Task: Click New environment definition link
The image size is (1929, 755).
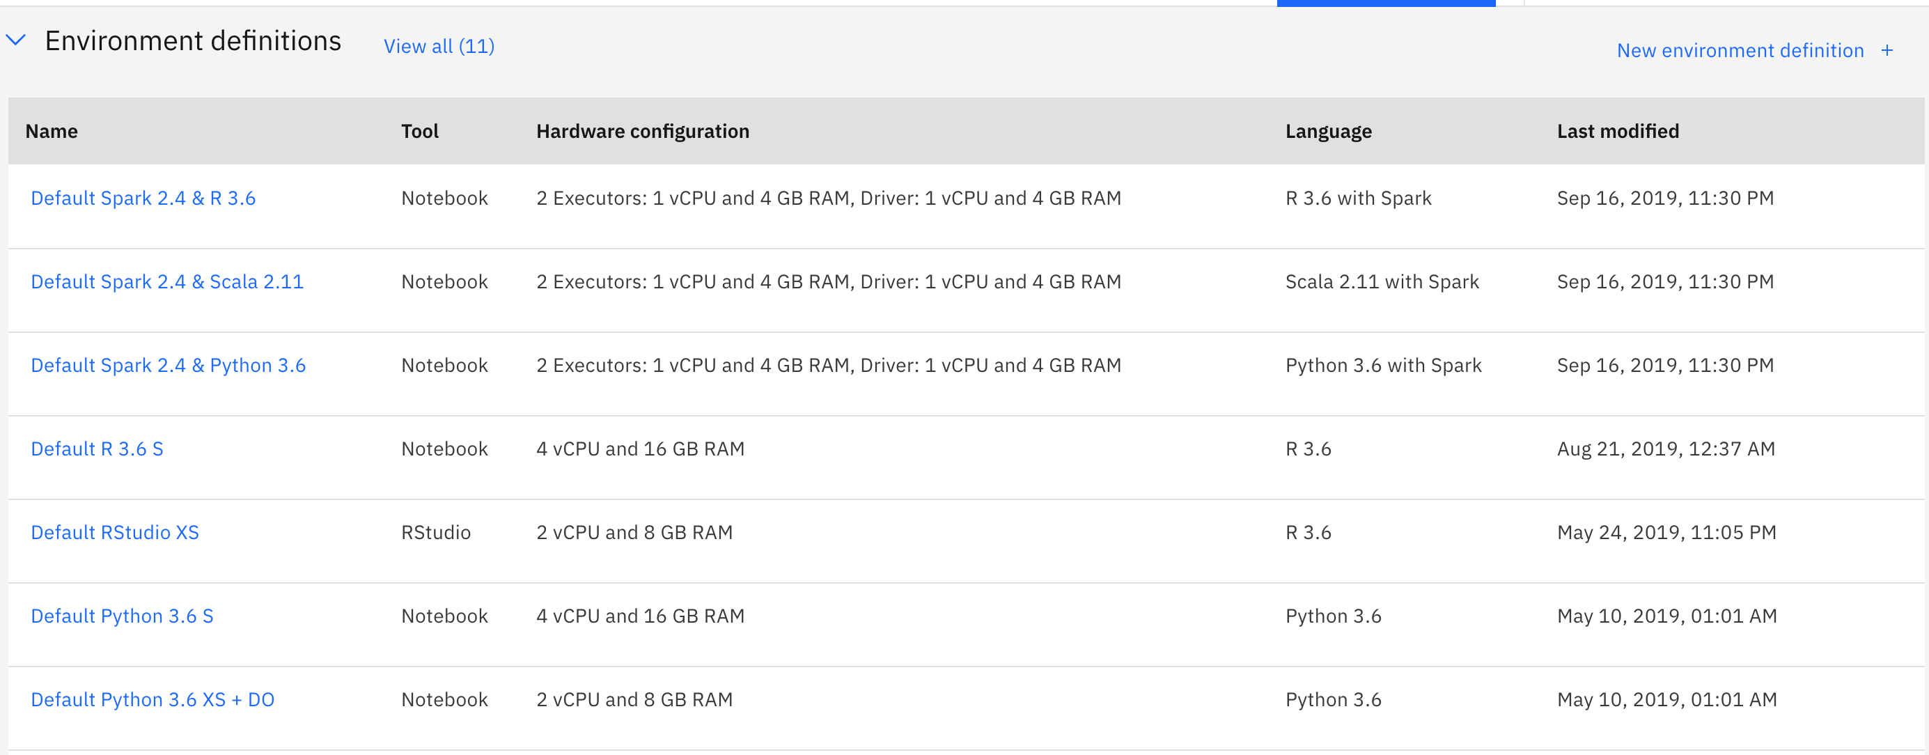Action: pyautogui.click(x=1740, y=50)
